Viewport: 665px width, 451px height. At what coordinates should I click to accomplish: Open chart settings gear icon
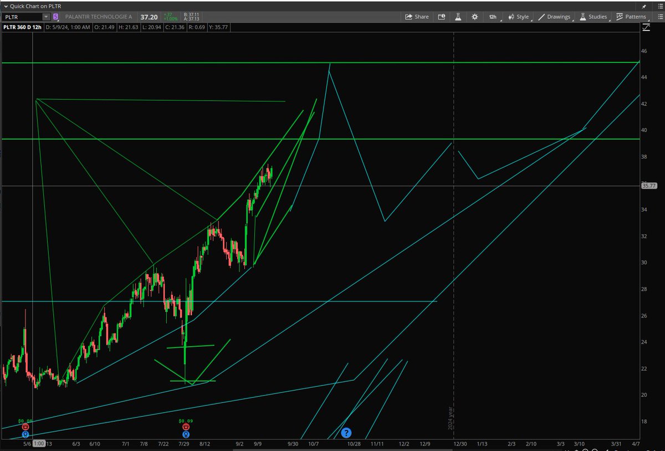point(475,17)
